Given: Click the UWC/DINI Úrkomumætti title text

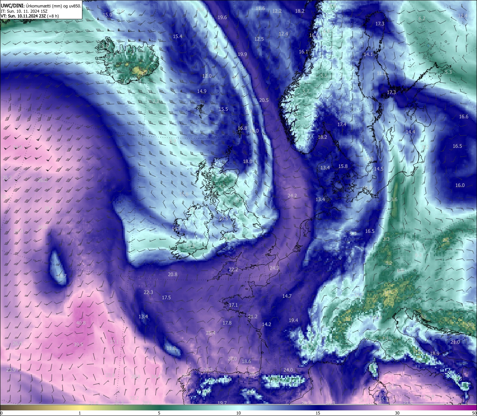Looking at the screenshot, I should 41,6.
